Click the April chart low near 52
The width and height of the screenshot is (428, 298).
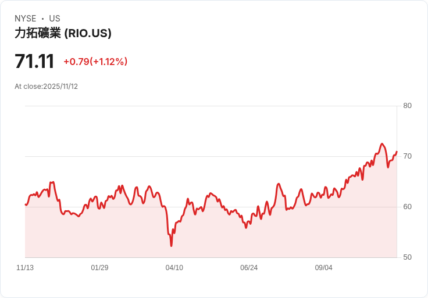tap(172, 246)
